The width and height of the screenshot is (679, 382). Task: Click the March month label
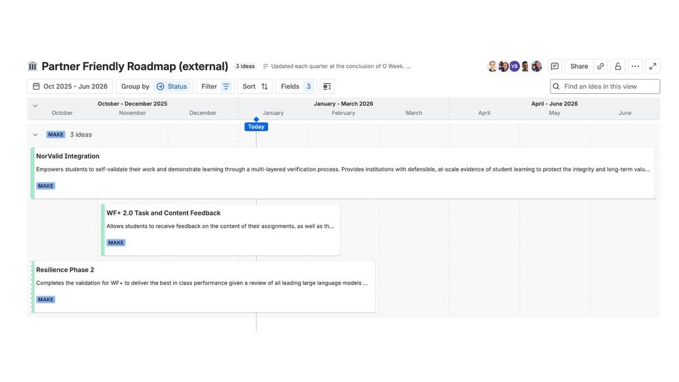(413, 113)
